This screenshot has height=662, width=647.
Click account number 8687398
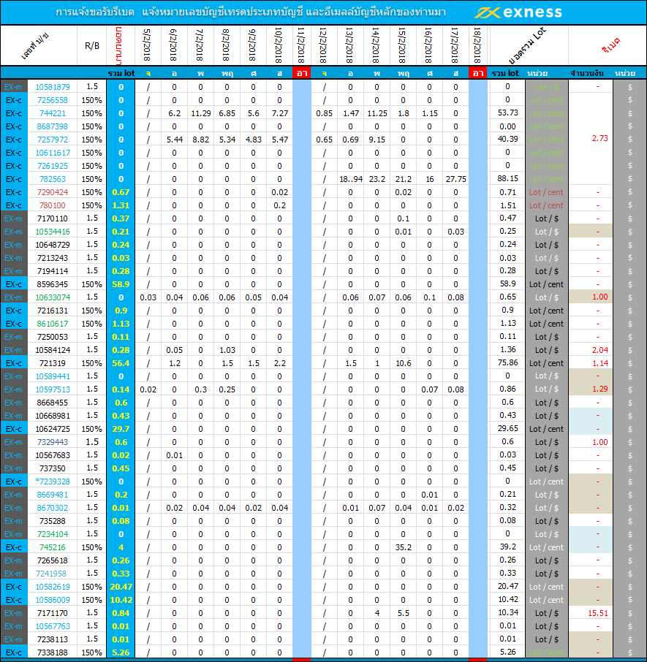53,126
